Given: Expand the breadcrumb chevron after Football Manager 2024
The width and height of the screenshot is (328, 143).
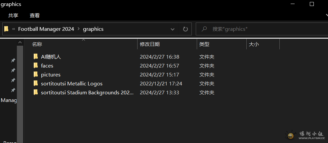Looking at the screenshot, I should pyautogui.click(x=79, y=29).
